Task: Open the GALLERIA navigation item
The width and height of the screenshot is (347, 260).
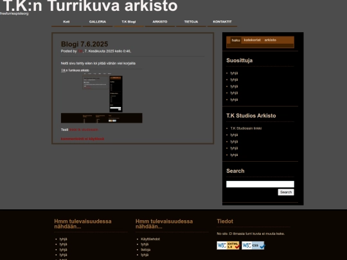Action: click(98, 22)
